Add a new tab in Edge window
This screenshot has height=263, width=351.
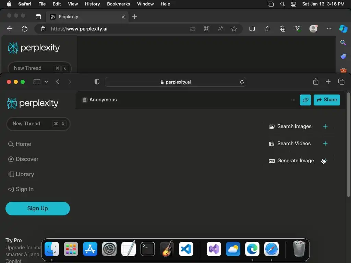tap(134, 17)
